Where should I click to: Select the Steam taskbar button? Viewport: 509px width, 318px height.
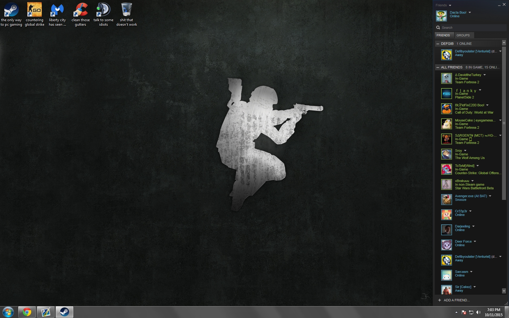[65, 312]
